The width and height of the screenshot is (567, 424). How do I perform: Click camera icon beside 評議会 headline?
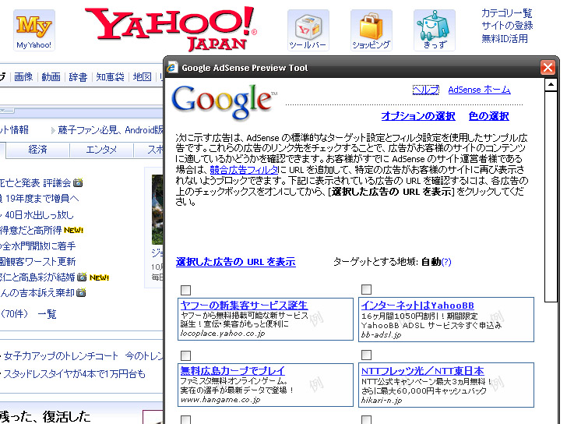(78, 182)
